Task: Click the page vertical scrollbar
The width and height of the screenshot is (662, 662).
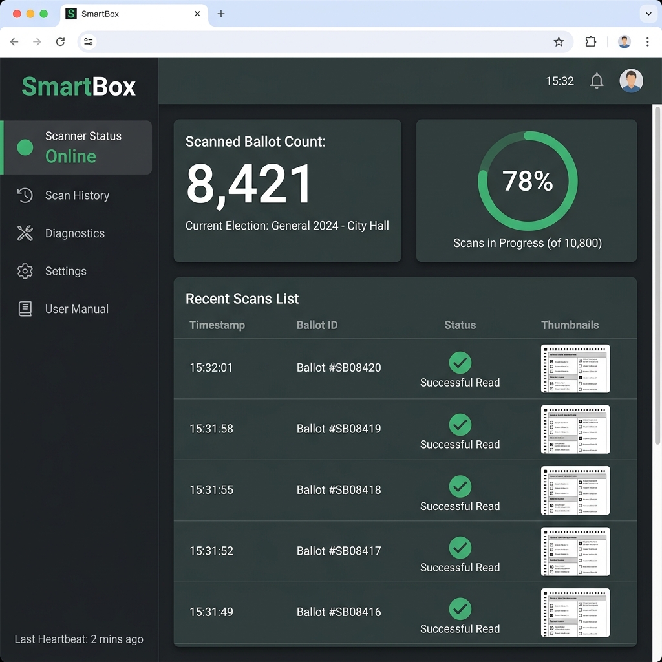Action: [x=657, y=275]
